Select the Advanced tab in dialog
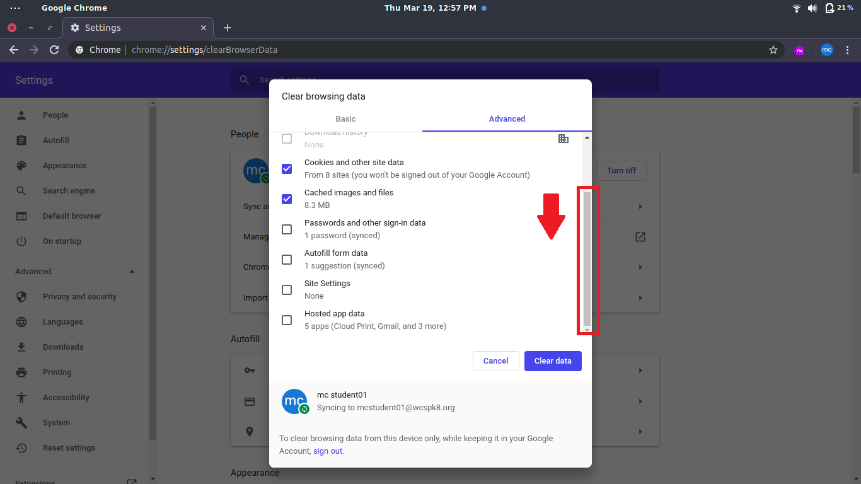 [x=507, y=119]
